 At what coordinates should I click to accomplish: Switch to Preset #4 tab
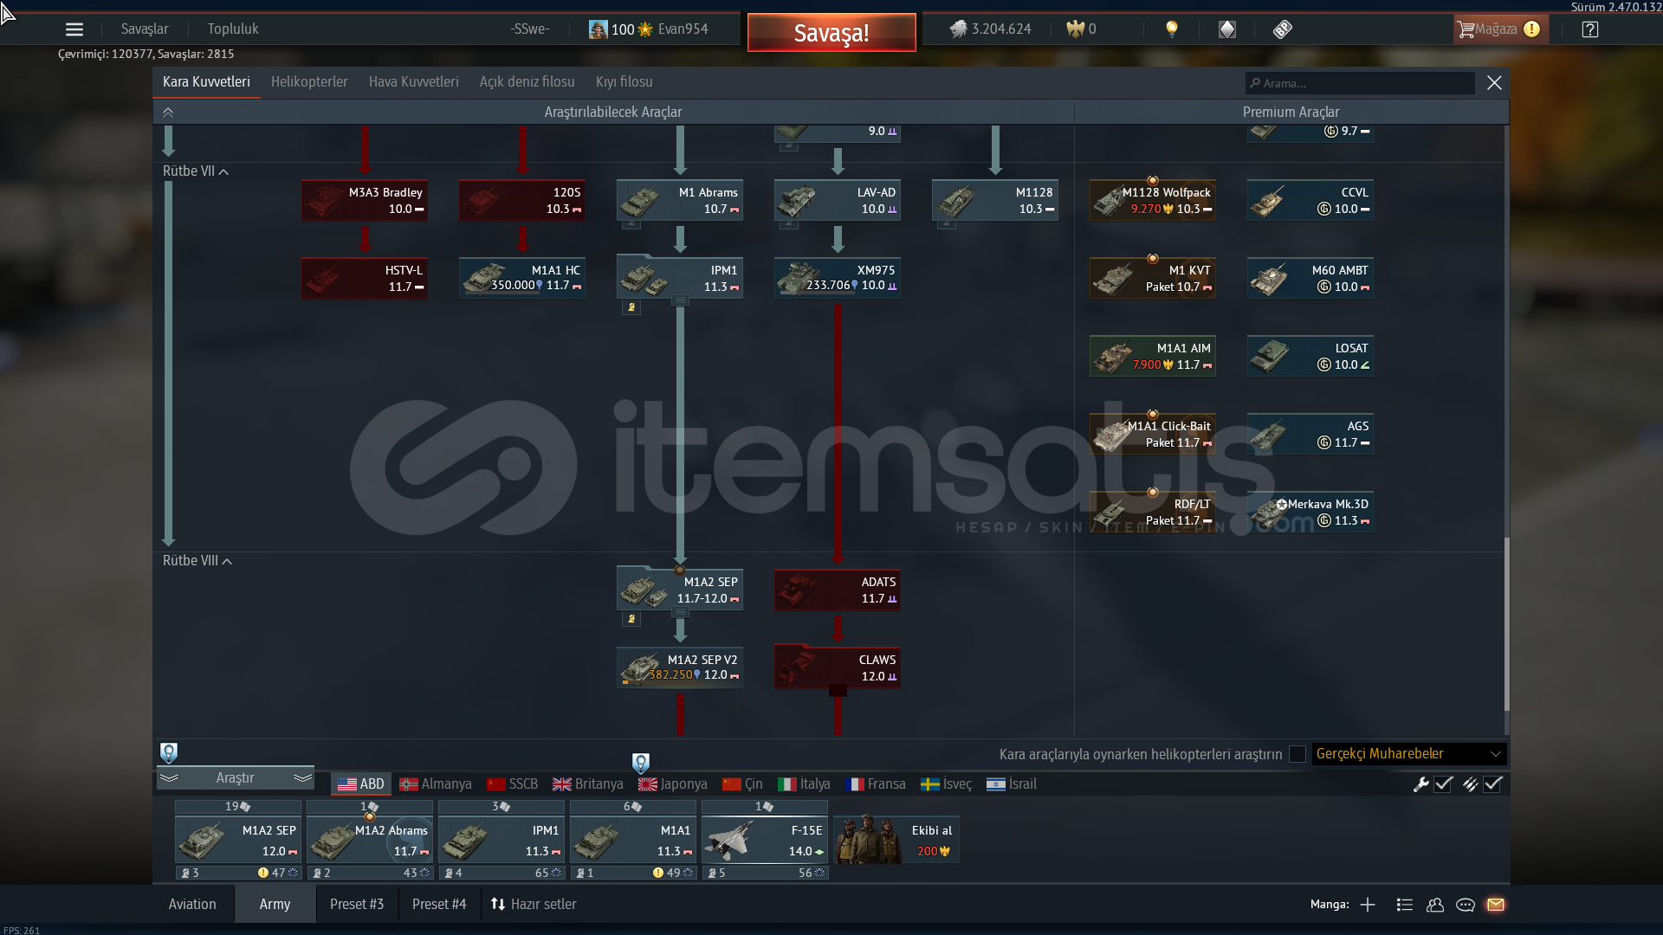coord(439,904)
